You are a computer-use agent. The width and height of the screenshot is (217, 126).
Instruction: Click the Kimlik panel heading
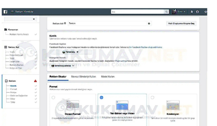point(53,36)
